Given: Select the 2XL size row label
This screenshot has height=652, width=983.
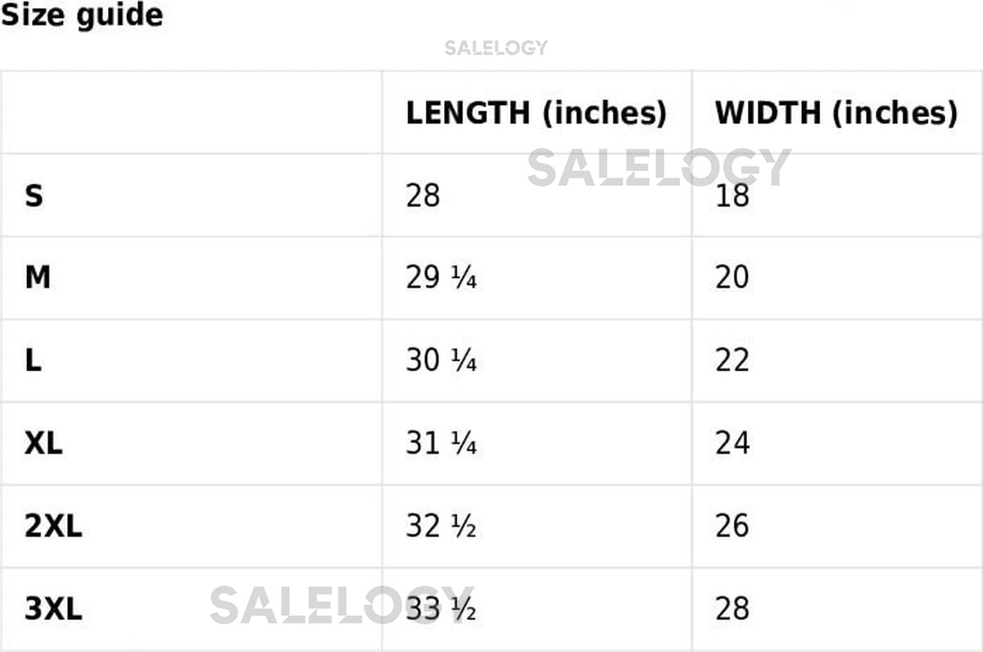Looking at the screenshot, I should 53,527.
